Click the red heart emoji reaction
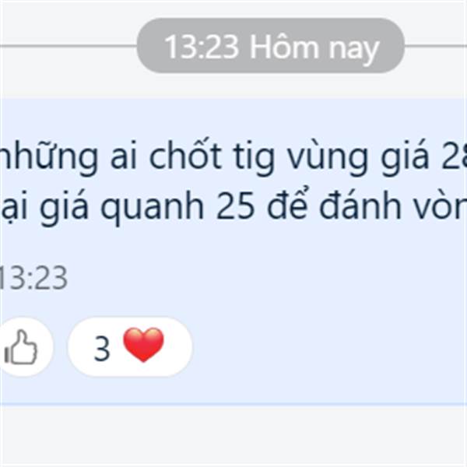 point(143,345)
